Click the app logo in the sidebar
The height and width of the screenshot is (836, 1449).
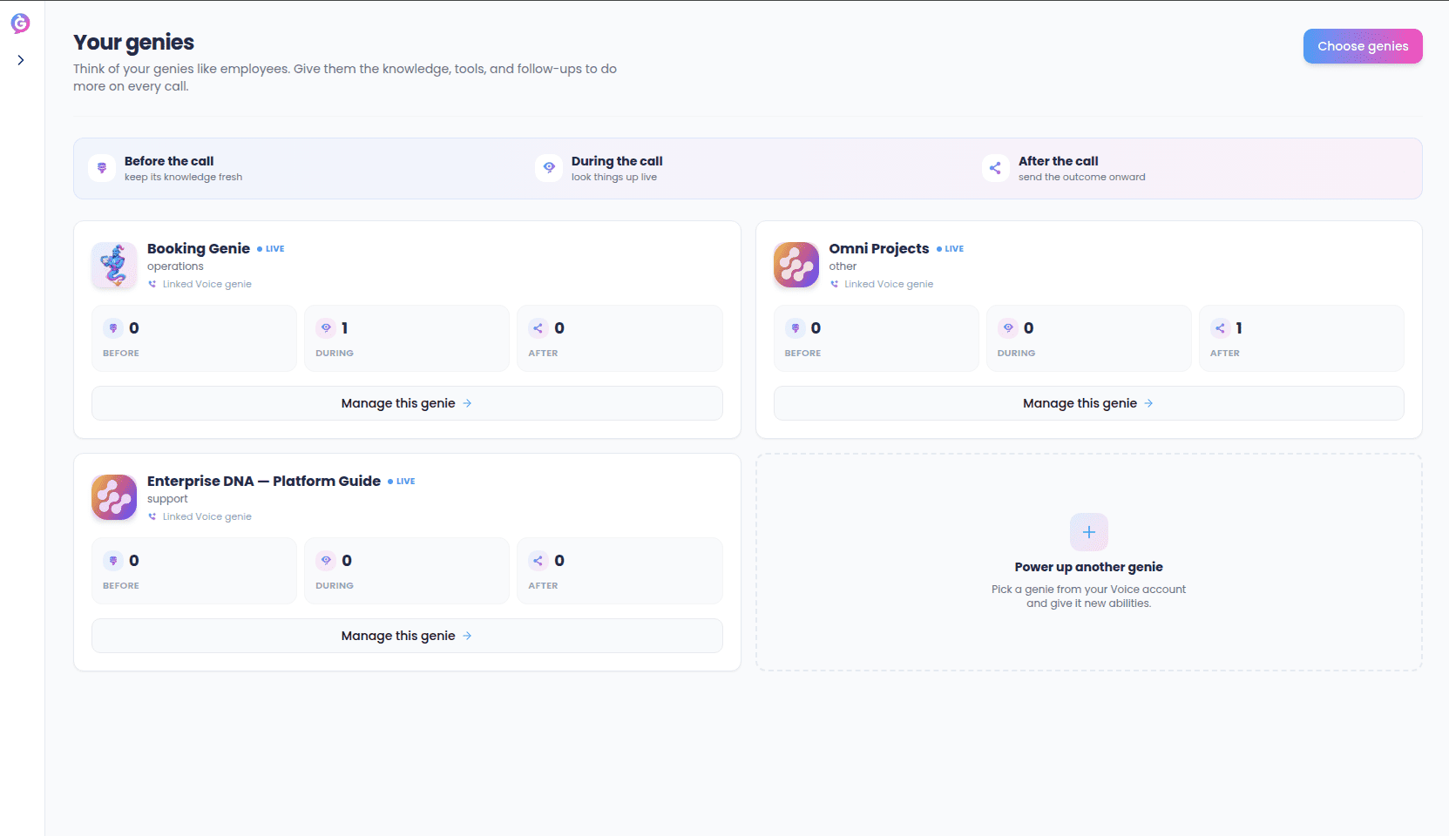tap(20, 24)
